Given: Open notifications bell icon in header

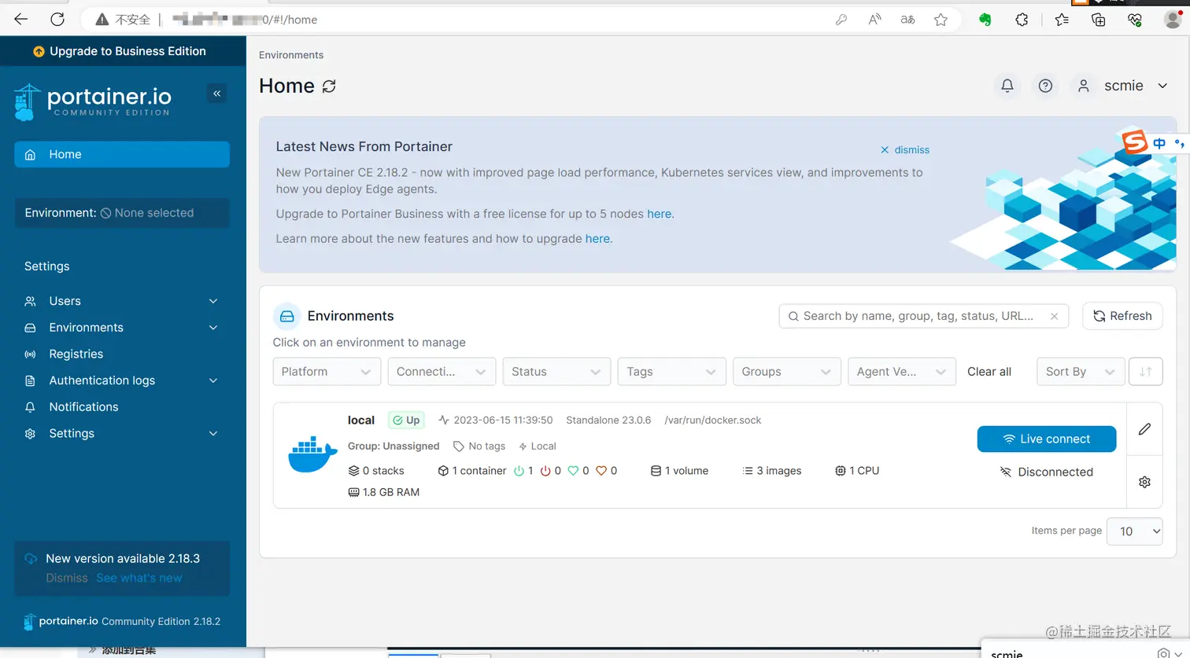Looking at the screenshot, I should tap(1007, 86).
